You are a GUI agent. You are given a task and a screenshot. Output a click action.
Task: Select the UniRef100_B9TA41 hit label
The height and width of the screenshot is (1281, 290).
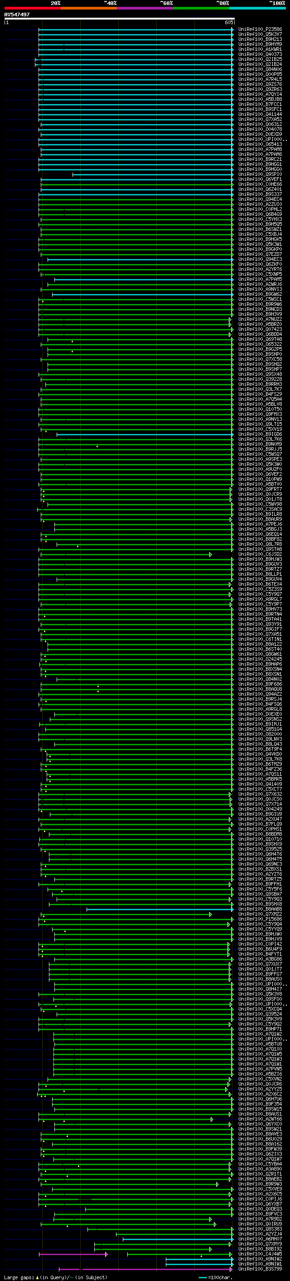coord(260,619)
